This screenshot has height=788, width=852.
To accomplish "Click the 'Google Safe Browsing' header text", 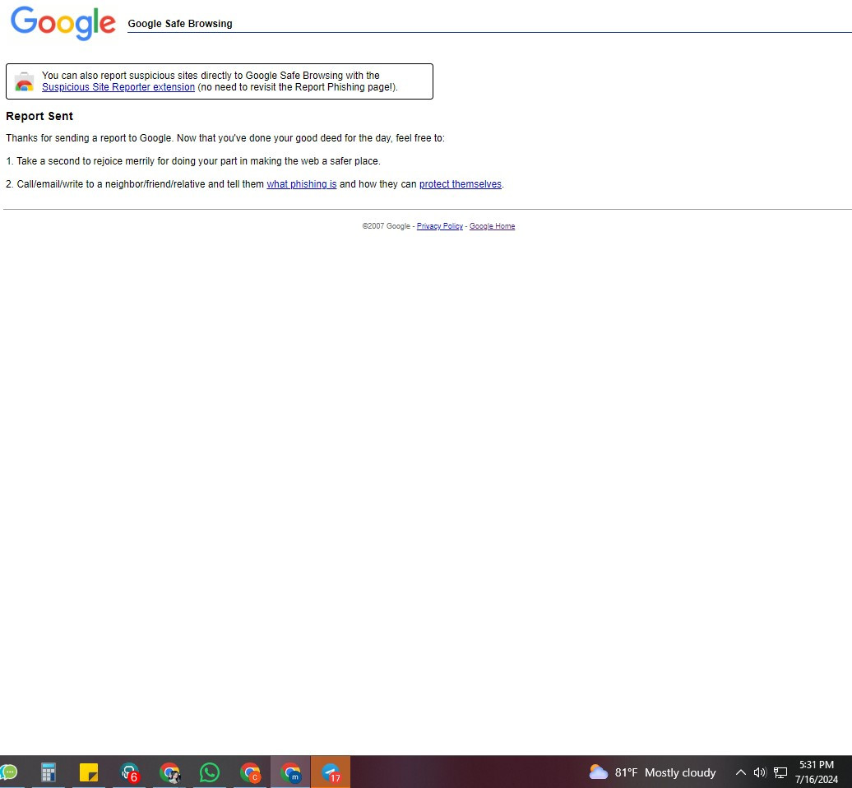I will tap(180, 23).
